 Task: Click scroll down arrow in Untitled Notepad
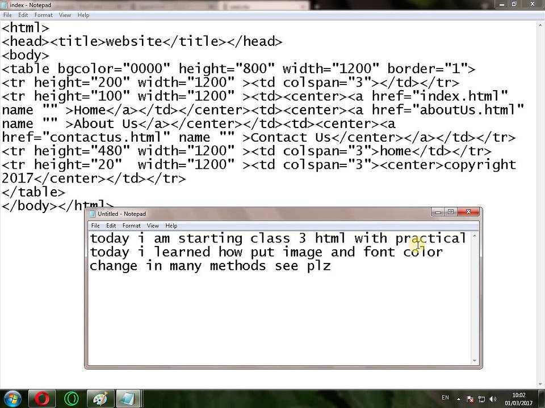point(475,361)
